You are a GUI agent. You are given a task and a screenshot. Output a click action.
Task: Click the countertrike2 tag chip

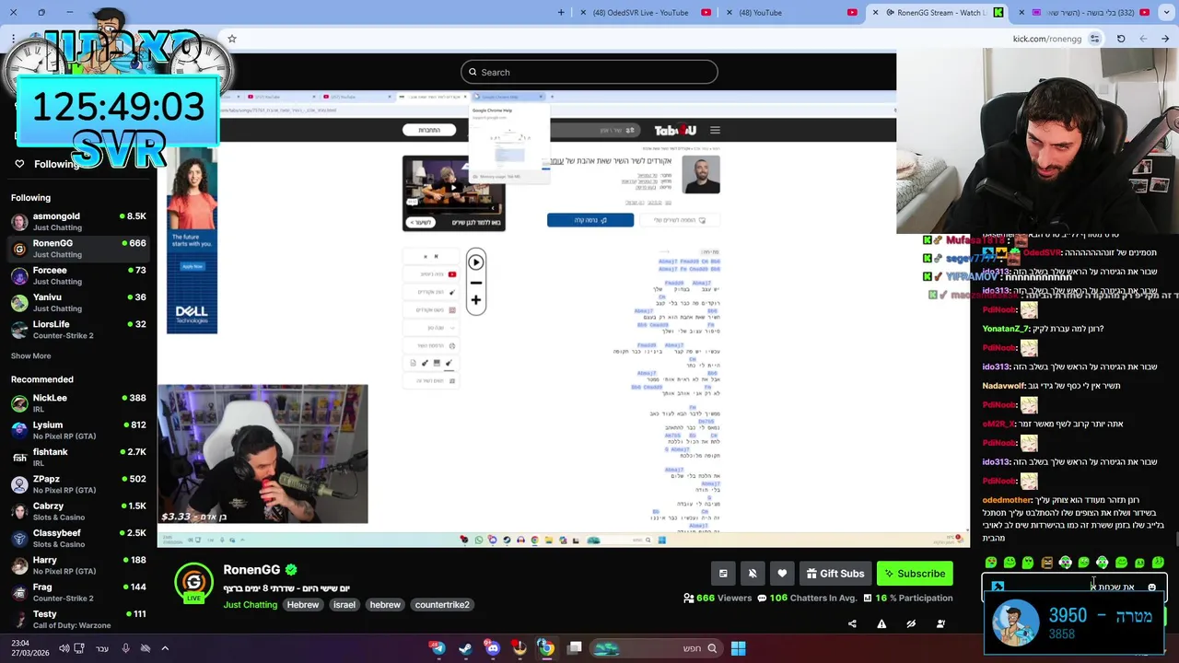tap(442, 605)
